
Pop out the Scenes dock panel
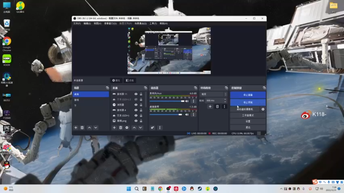click(107, 88)
